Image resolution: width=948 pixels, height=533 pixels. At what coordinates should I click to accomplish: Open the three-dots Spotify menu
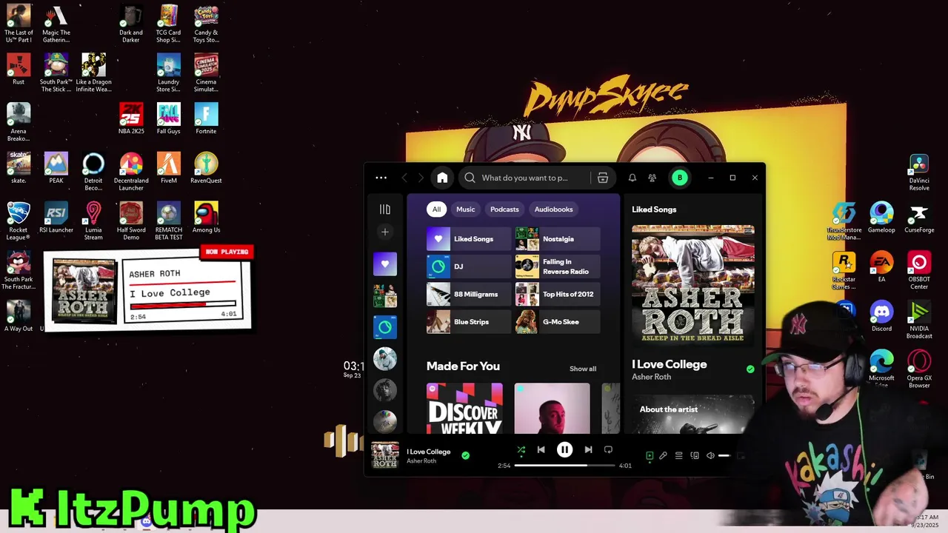point(381,178)
